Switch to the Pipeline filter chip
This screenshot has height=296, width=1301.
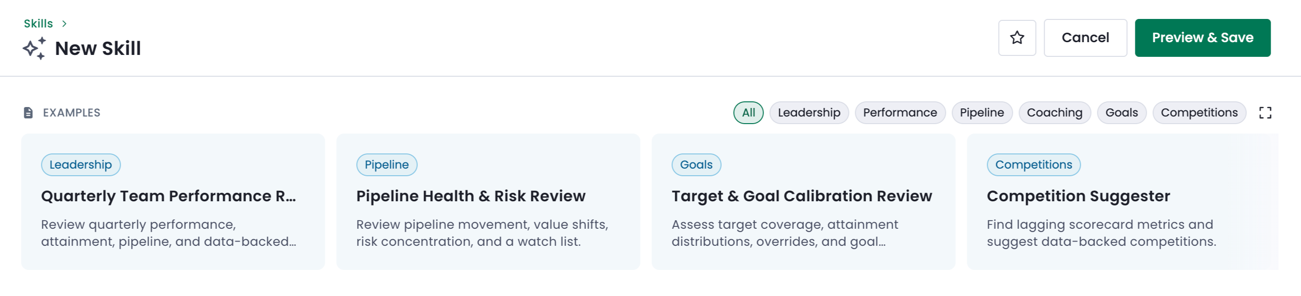[x=981, y=112]
